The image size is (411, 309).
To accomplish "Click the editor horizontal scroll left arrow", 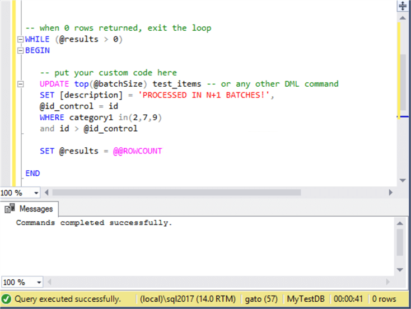I will click(x=46, y=193).
